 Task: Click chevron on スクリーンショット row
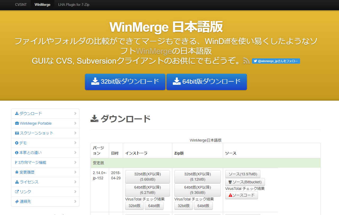pos(75,133)
